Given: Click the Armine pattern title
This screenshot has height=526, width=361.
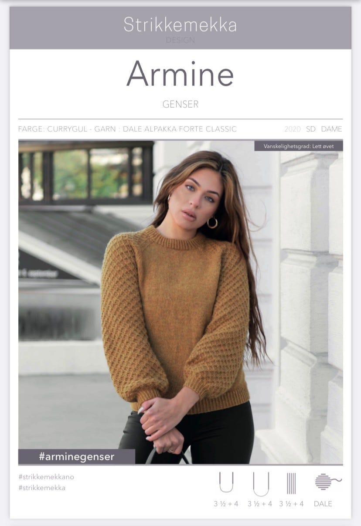Looking at the screenshot, I should click(180, 74).
